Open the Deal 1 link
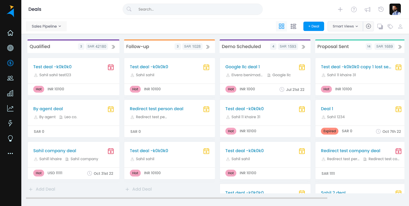This screenshot has width=409, height=206. 327,109
